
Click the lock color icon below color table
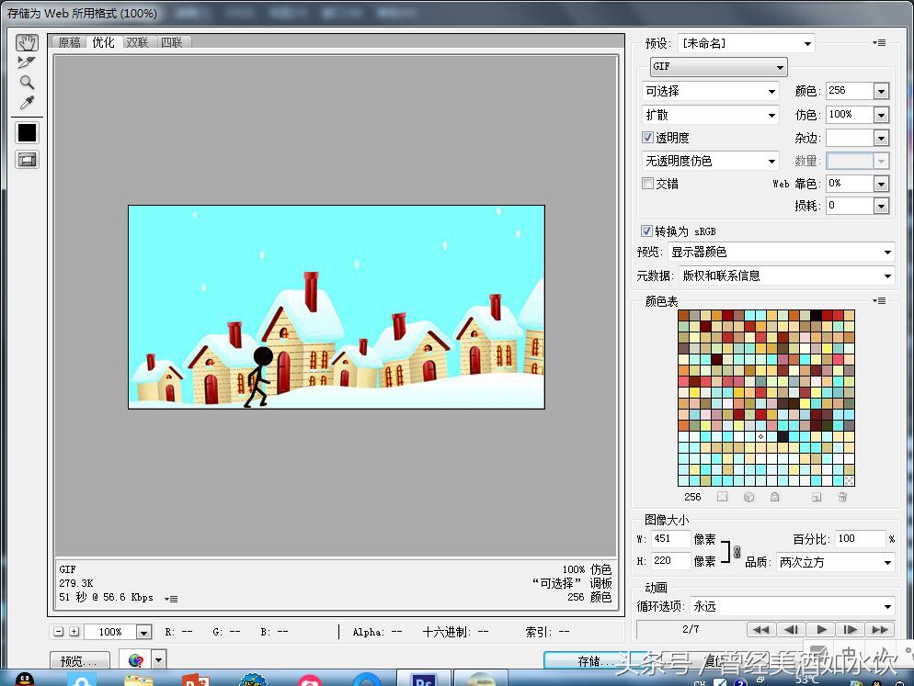(774, 497)
